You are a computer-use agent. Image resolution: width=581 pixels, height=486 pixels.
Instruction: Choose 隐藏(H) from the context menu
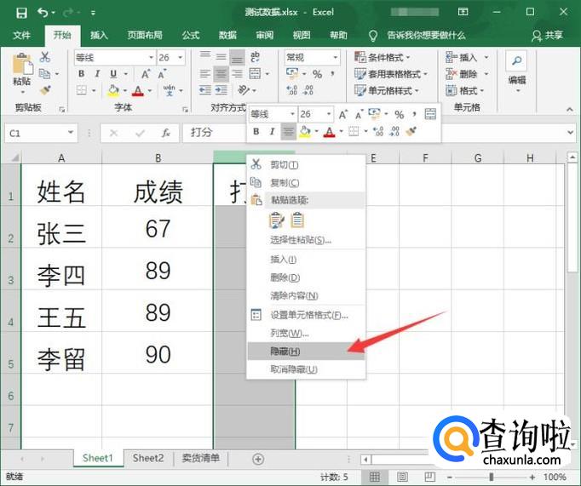(285, 351)
